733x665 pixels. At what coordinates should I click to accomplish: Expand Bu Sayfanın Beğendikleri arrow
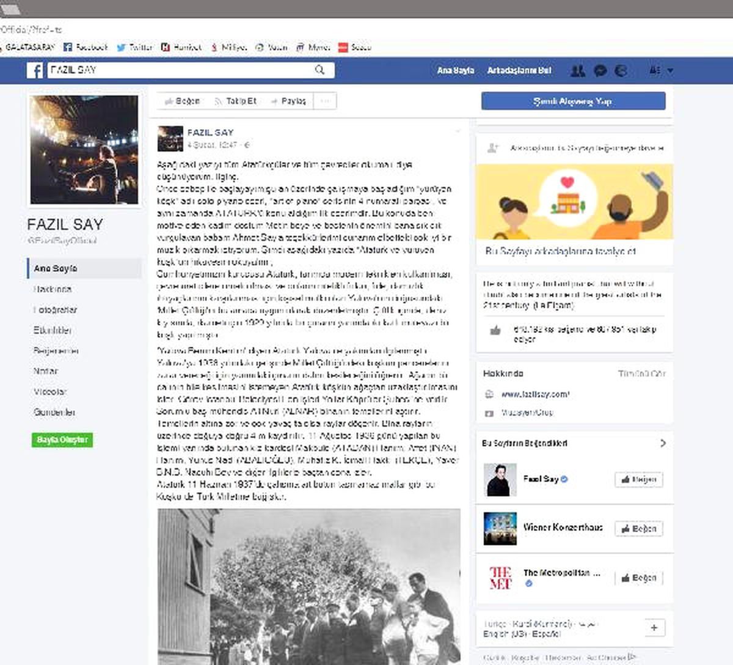[663, 443]
